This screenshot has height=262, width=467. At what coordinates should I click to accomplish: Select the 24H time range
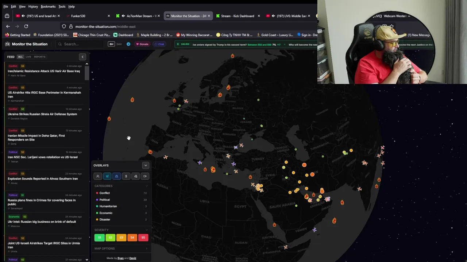click(x=119, y=44)
